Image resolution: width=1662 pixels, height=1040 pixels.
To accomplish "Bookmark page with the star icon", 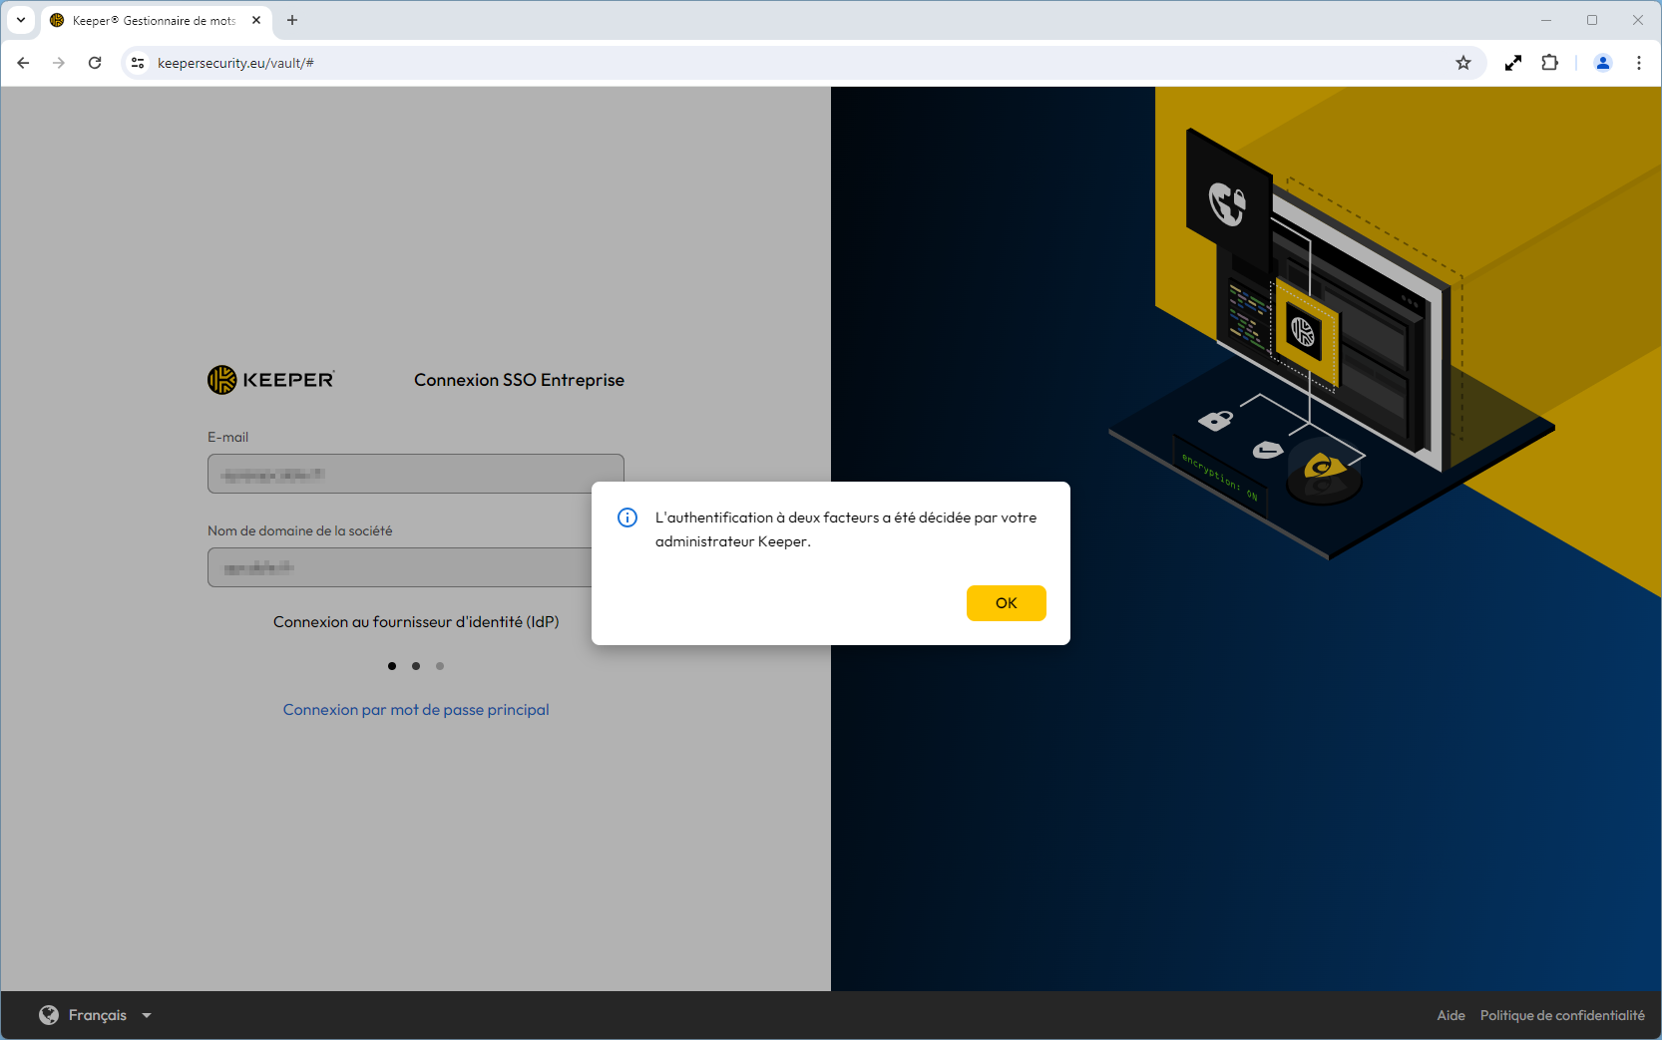I will click(1463, 63).
